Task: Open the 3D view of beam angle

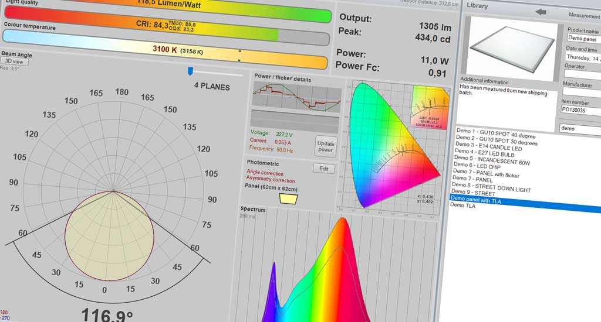Action: (x=14, y=61)
